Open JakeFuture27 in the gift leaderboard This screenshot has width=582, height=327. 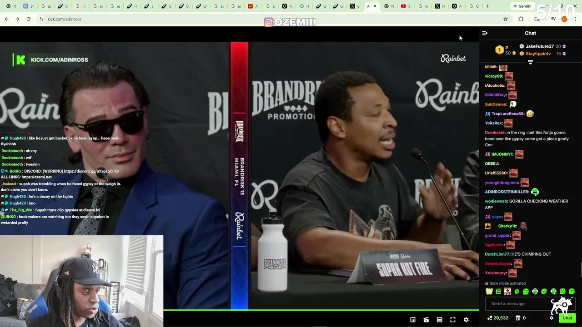tap(540, 46)
